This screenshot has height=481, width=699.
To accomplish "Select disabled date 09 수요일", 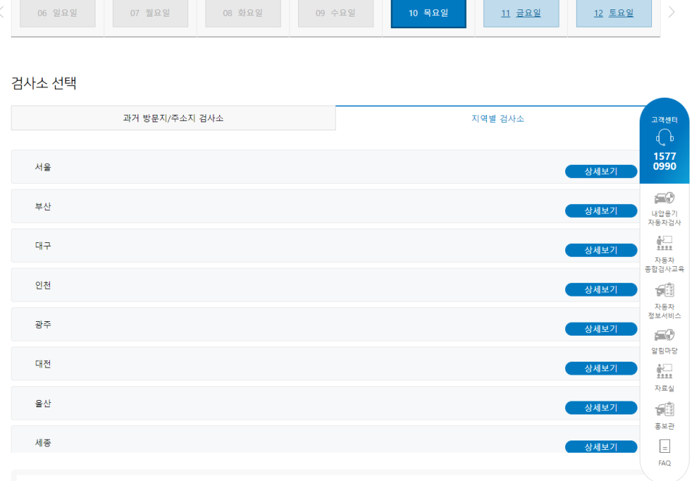I will (x=336, y=13).
